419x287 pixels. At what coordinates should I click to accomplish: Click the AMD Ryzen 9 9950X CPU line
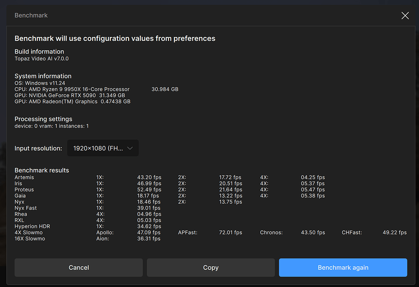click(x=72, y=90)
